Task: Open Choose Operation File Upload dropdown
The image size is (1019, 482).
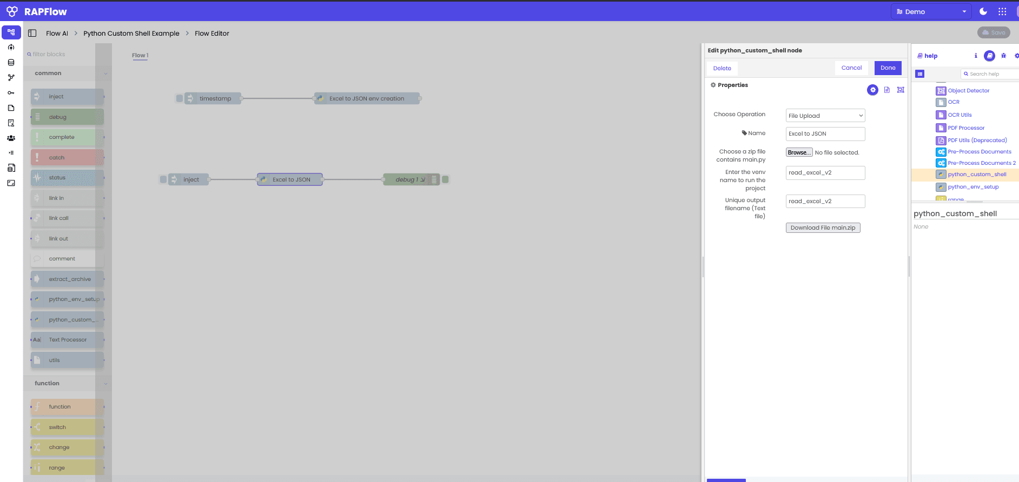Action: tap(825, 116)
